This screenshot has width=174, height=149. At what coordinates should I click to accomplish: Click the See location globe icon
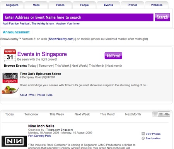143,138
